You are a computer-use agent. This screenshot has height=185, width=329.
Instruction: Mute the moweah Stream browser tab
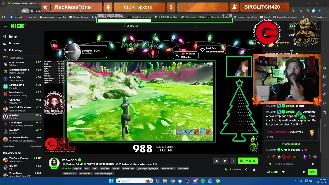pos(39,4)
